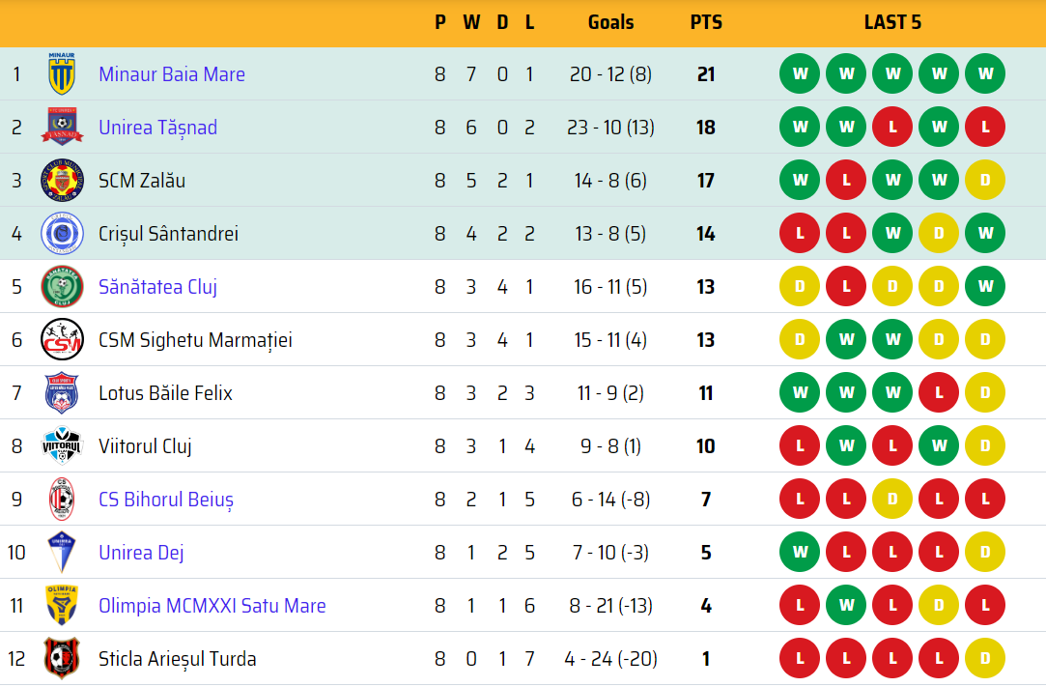Click Sticla Arieșul Turda's yellow D result circle
Image resolution: width=1046 pixels, height=687 pixels.
click(x=985, y=659)
